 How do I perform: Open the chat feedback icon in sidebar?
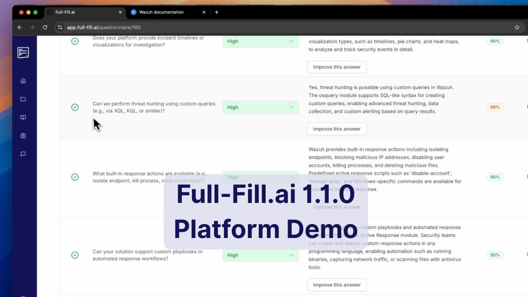click(x=23, y=154)
